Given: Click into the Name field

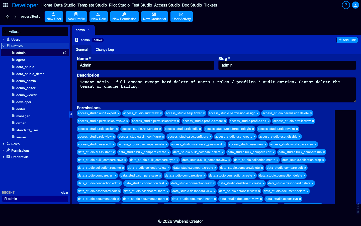Looking at the screenshot, I should coord(145,65).
